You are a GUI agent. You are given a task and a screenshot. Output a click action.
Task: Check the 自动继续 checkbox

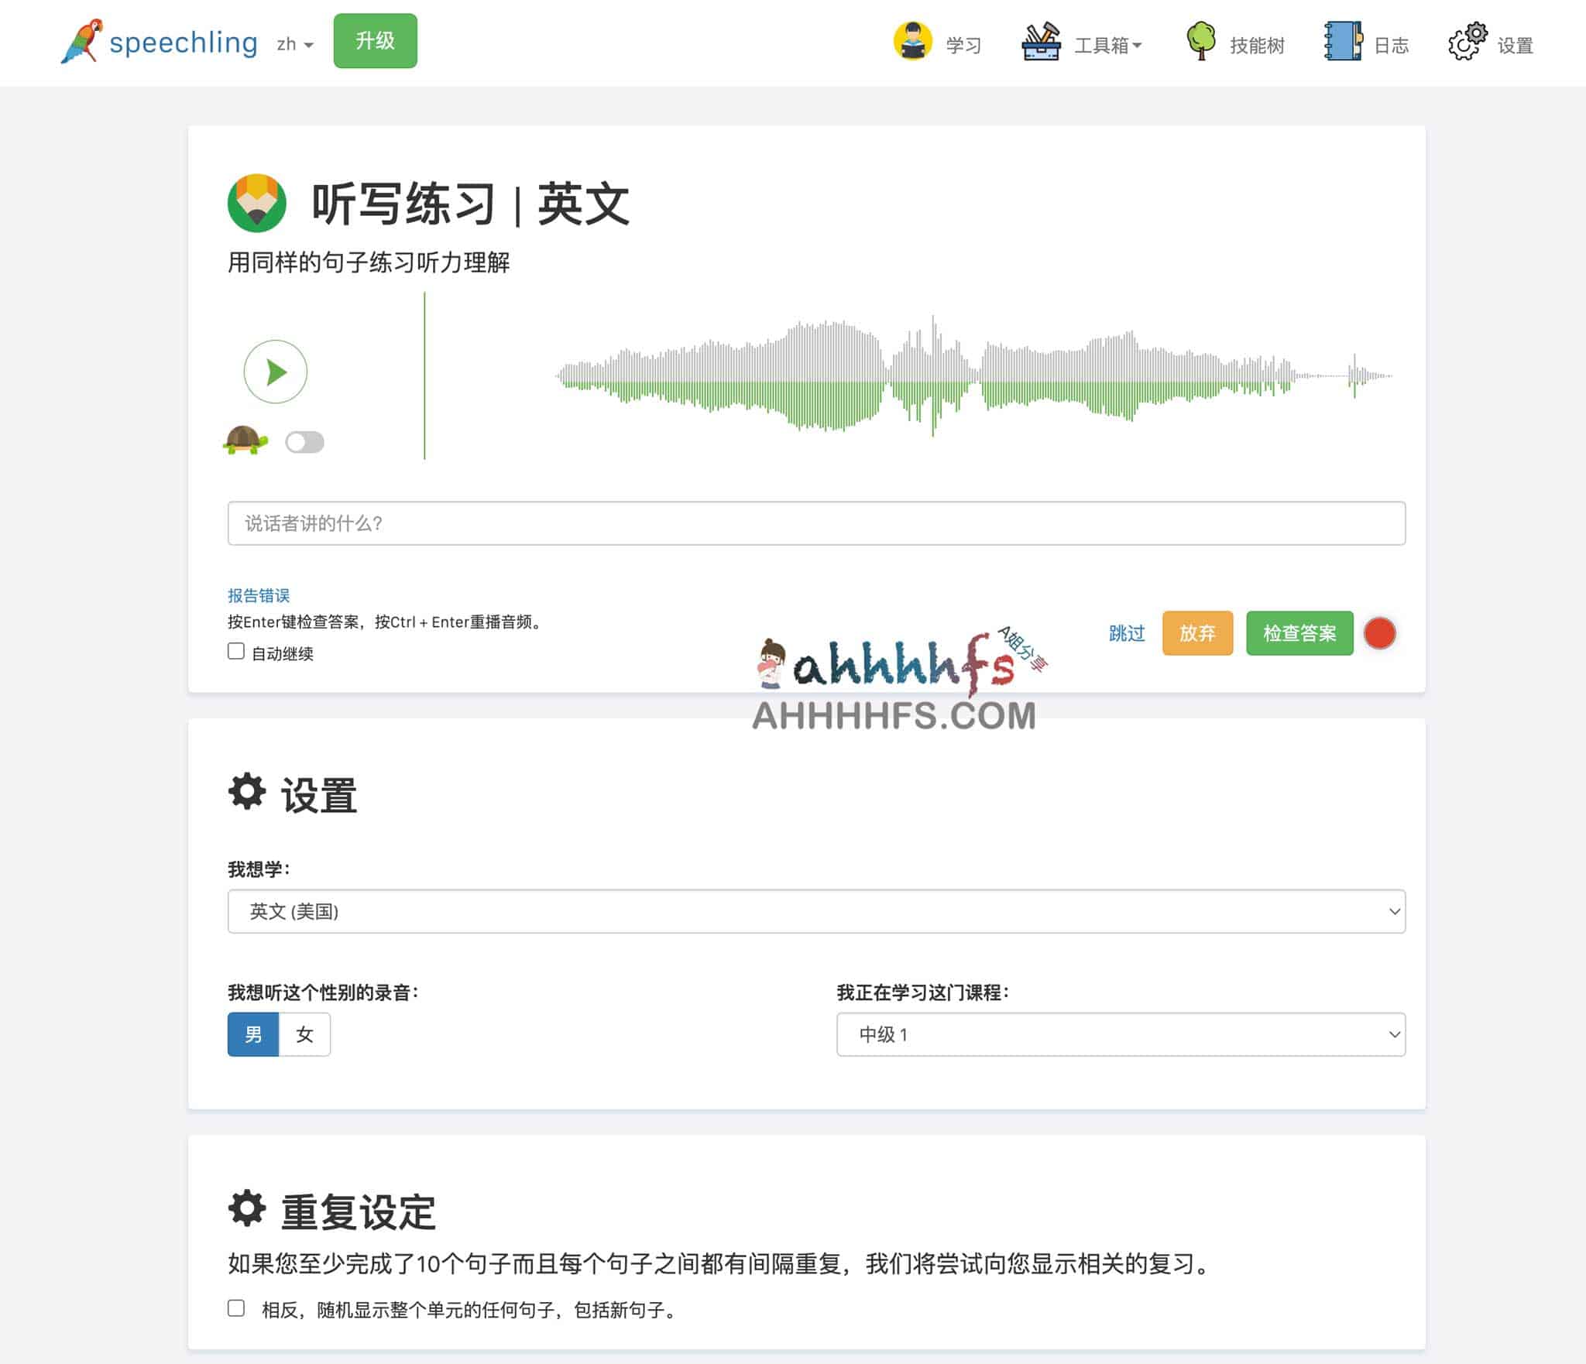pyautogui.click(x=235, y=653)
